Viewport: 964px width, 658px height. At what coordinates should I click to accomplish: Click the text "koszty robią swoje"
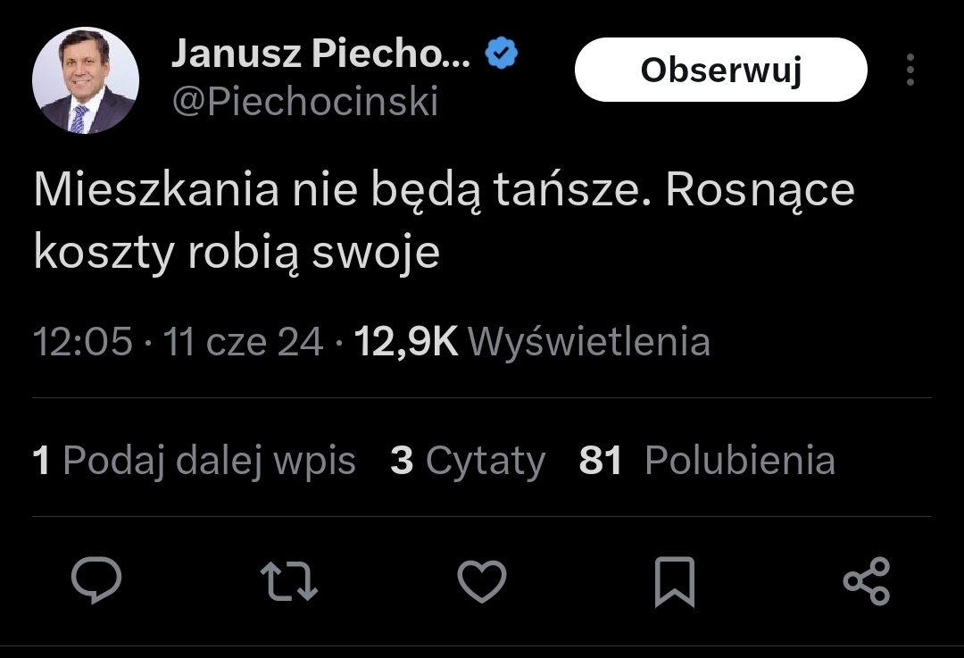pos(237,253)
